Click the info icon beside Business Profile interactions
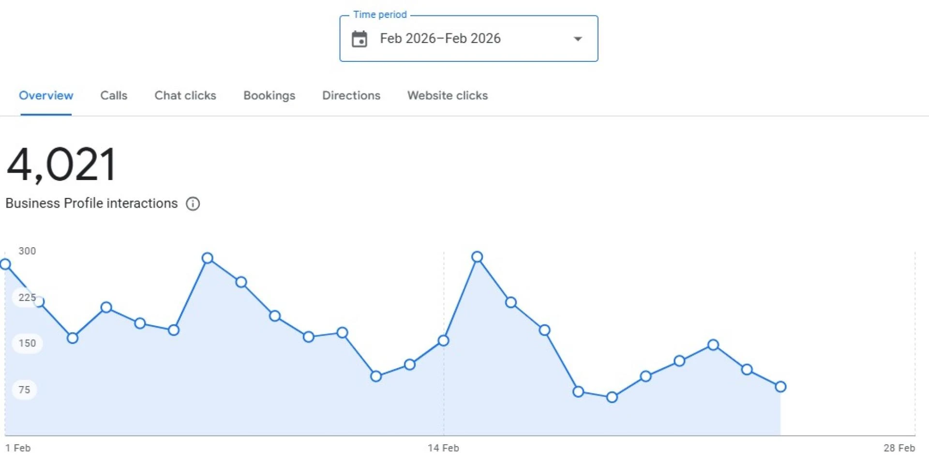This screenshot has height=464, width=929. point(193,204)
